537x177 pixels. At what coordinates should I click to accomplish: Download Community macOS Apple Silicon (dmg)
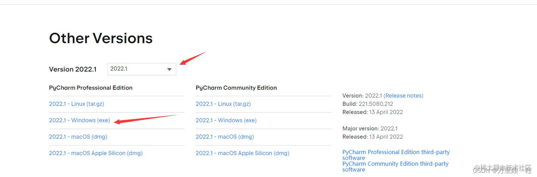[242, 153]
